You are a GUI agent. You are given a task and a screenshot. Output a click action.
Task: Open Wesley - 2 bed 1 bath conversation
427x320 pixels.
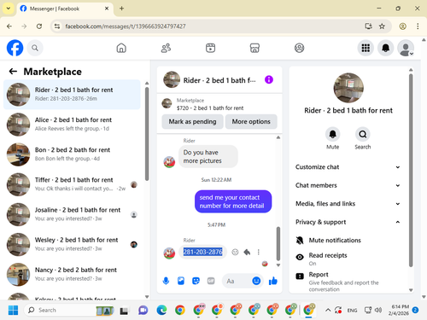(72, 244)
